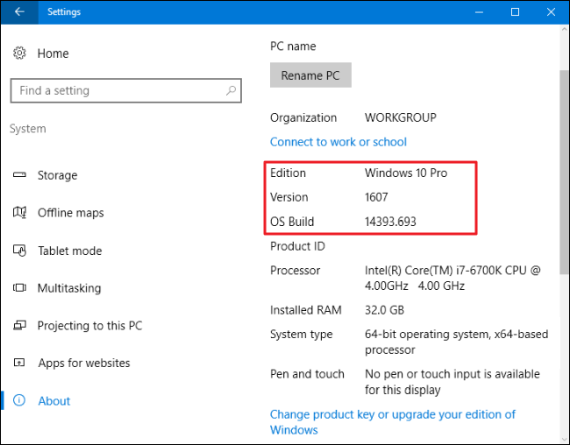
Task: Click the back arrow in the title bar
Action: point(19,11)
